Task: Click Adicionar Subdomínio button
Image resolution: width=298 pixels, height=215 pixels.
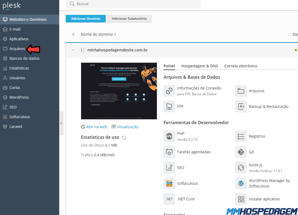Action: pyautogui.click(x=129, y=19)
